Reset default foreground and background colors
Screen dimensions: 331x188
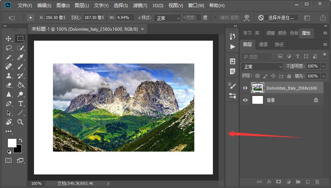[9, 152]
